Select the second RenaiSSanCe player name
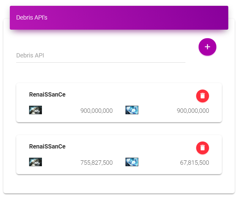 tap(47, 146)
